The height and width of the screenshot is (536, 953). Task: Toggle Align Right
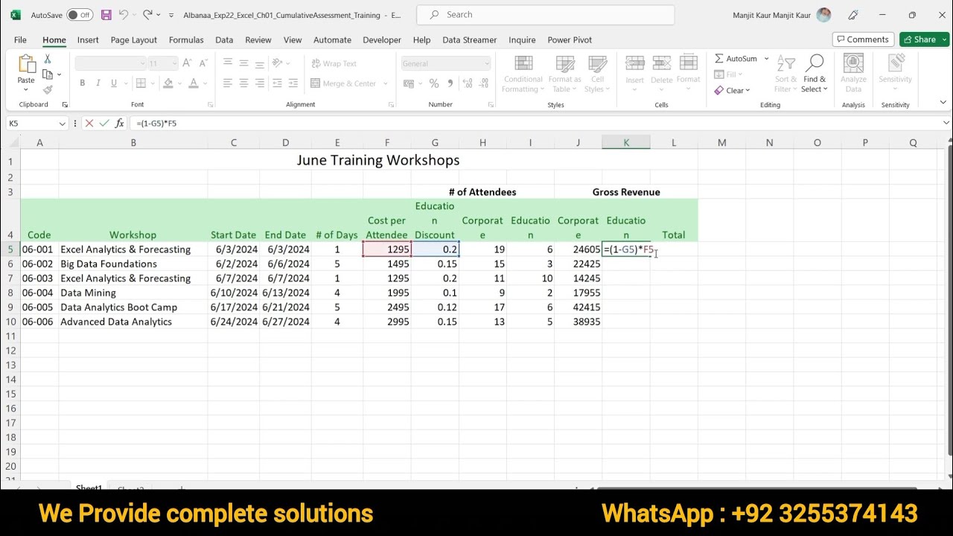point(260,83)
